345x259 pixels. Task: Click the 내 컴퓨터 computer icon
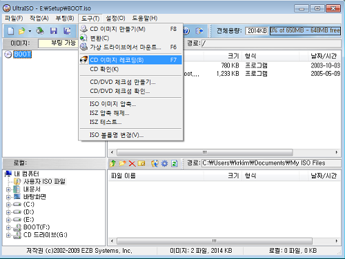click(8, 174)
